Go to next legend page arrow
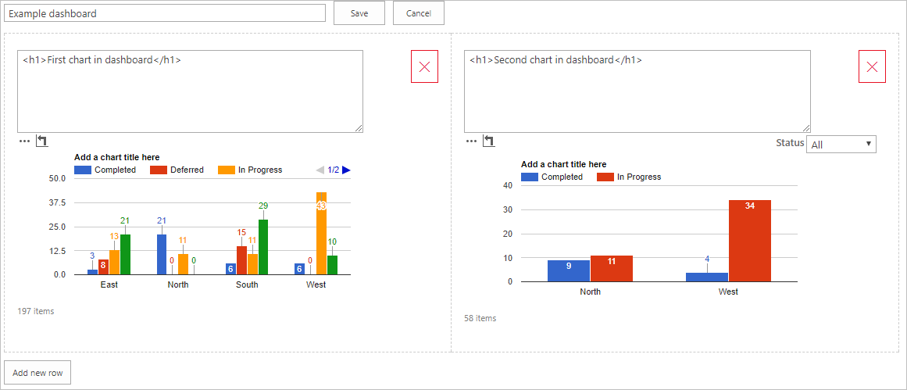Viewport: 907px width, 390px height. click(346, 170)
